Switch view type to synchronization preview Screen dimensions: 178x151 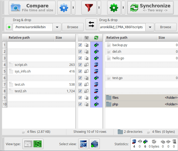click(x=38, y=144)
